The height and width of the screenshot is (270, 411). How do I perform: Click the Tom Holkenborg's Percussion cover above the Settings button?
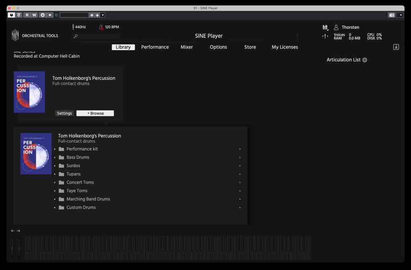pos(29,92)
